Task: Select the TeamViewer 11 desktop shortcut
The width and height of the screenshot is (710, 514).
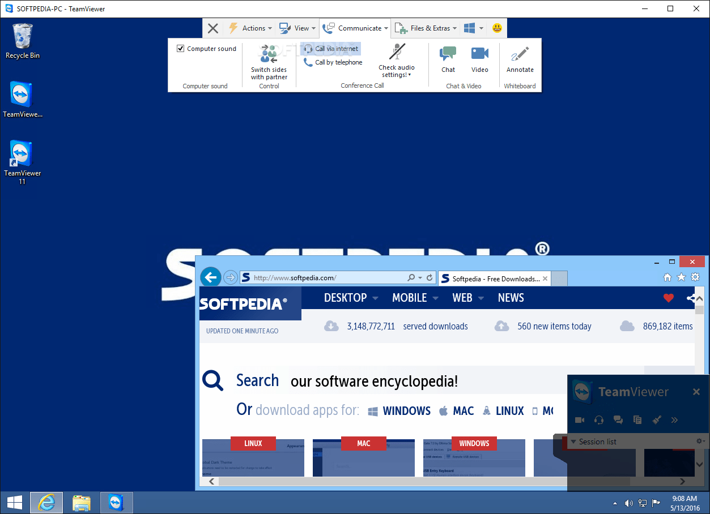Action: [x=23, y=162]
